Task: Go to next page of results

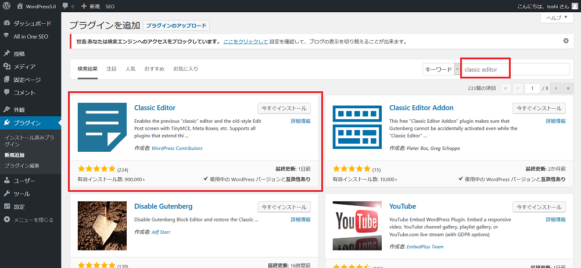Action: pos(556,88)
